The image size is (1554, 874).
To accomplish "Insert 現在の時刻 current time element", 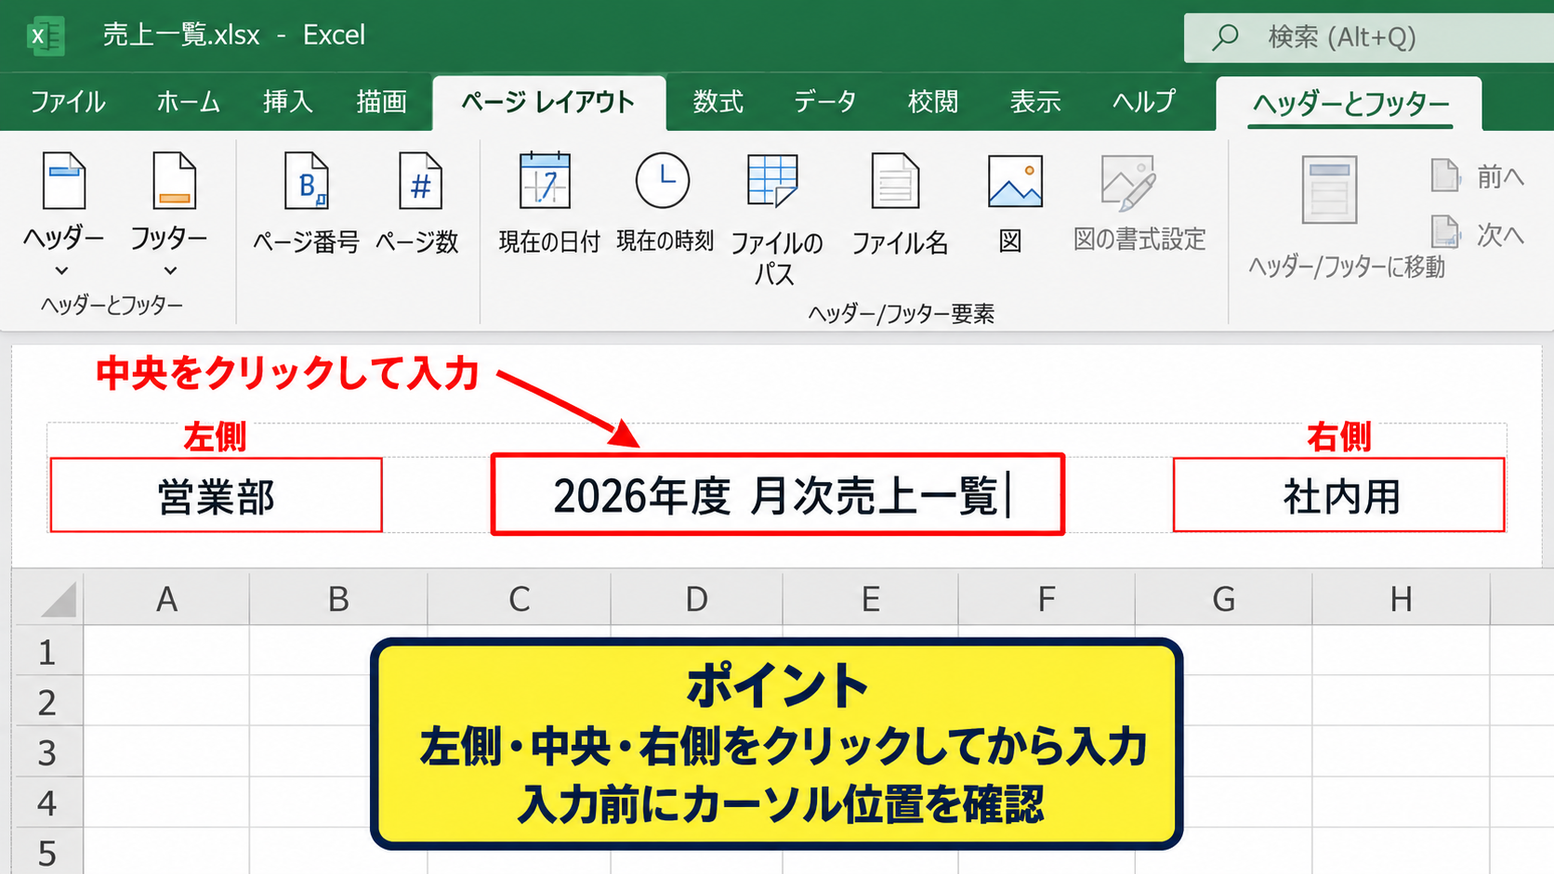I will (665, 202).
